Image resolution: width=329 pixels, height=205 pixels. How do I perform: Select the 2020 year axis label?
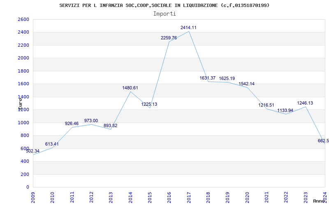tap(247, 197)
